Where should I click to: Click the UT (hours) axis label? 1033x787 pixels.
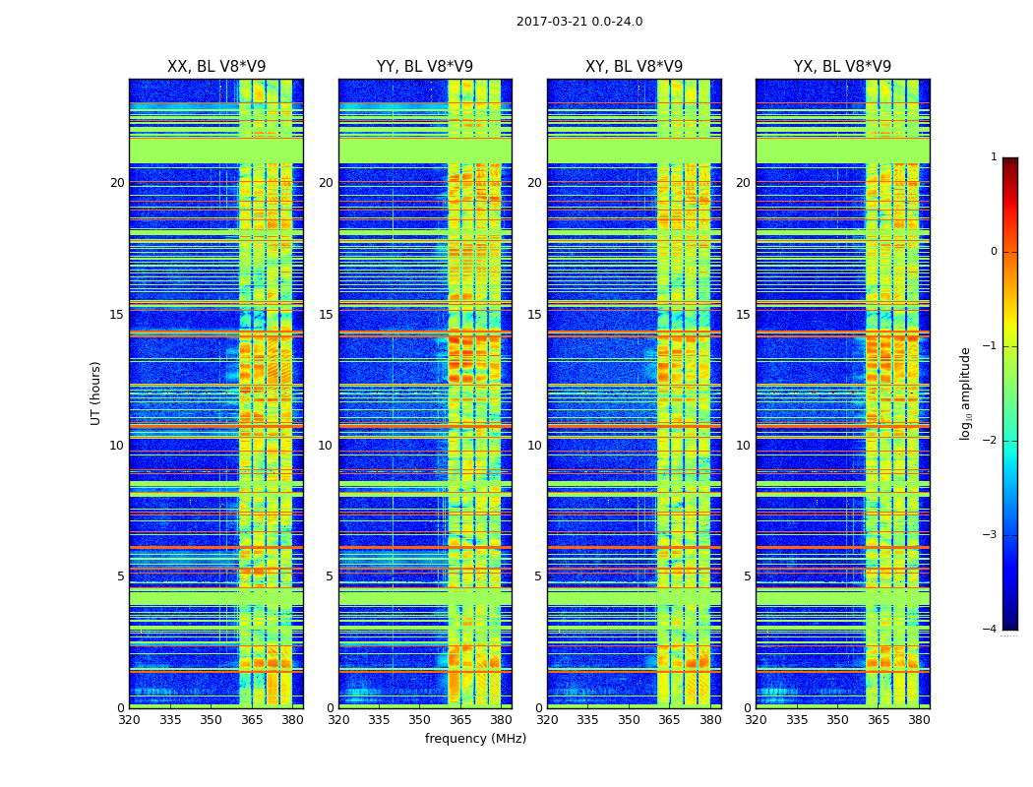[95, 393]
